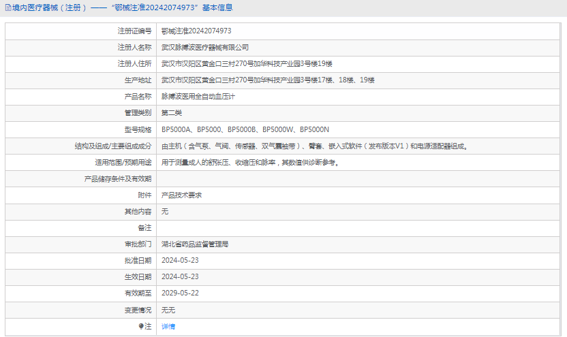567x337 pixels.
Task: Select management class value 第二类
Action: (x=172, y=113)
